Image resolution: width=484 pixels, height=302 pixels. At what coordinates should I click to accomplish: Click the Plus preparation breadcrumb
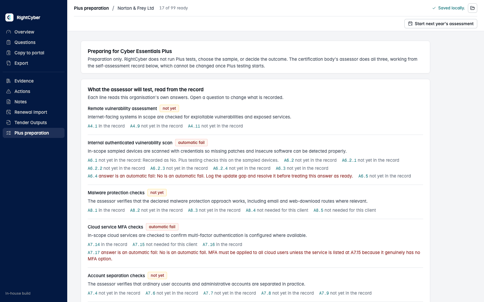coord(91,8)
